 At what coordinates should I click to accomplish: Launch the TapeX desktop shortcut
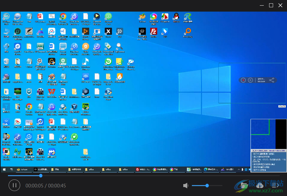(108, 33)
